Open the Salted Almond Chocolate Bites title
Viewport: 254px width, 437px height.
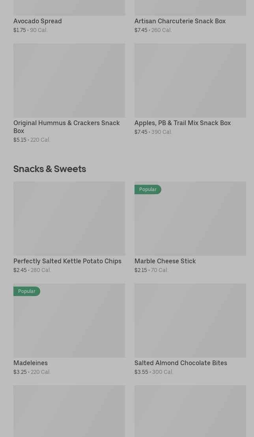click(181, 363)
